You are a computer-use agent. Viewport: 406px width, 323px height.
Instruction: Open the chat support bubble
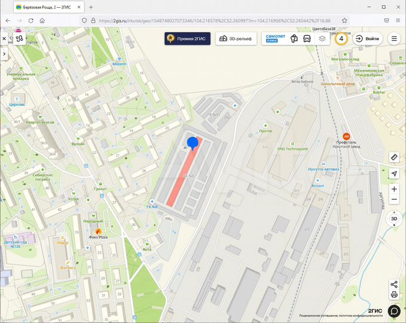coord(394,311)
